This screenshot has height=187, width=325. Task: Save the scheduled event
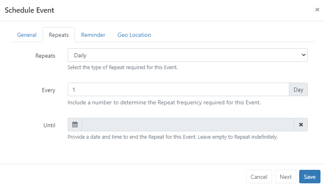[x=309, y=177]
